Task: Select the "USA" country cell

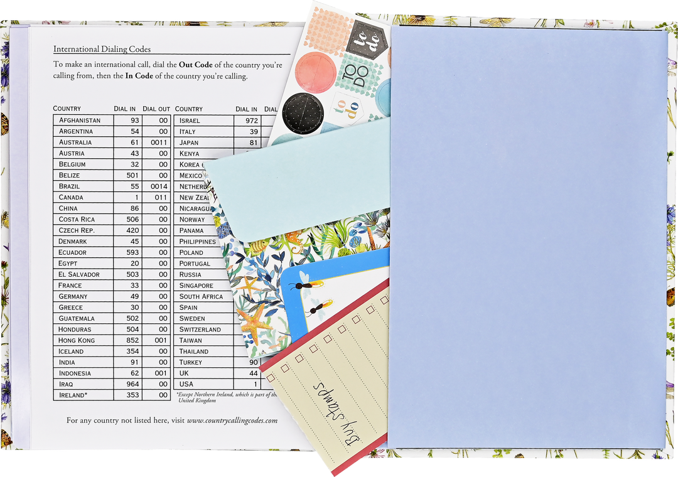Action: tap(204, 384)
